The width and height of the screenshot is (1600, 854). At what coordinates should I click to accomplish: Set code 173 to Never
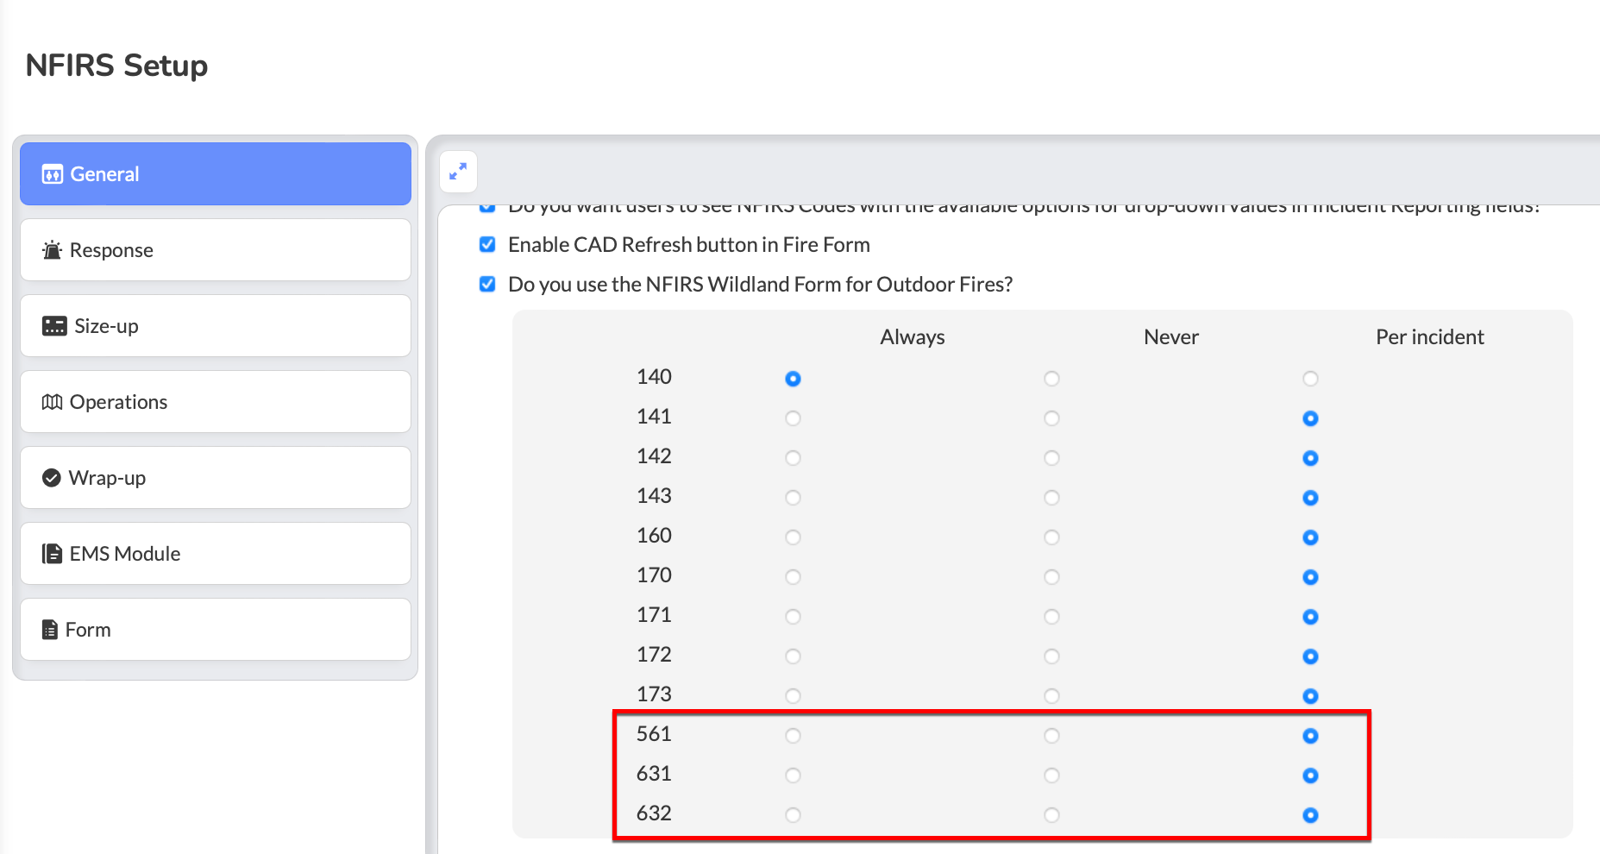[1051, 696]
